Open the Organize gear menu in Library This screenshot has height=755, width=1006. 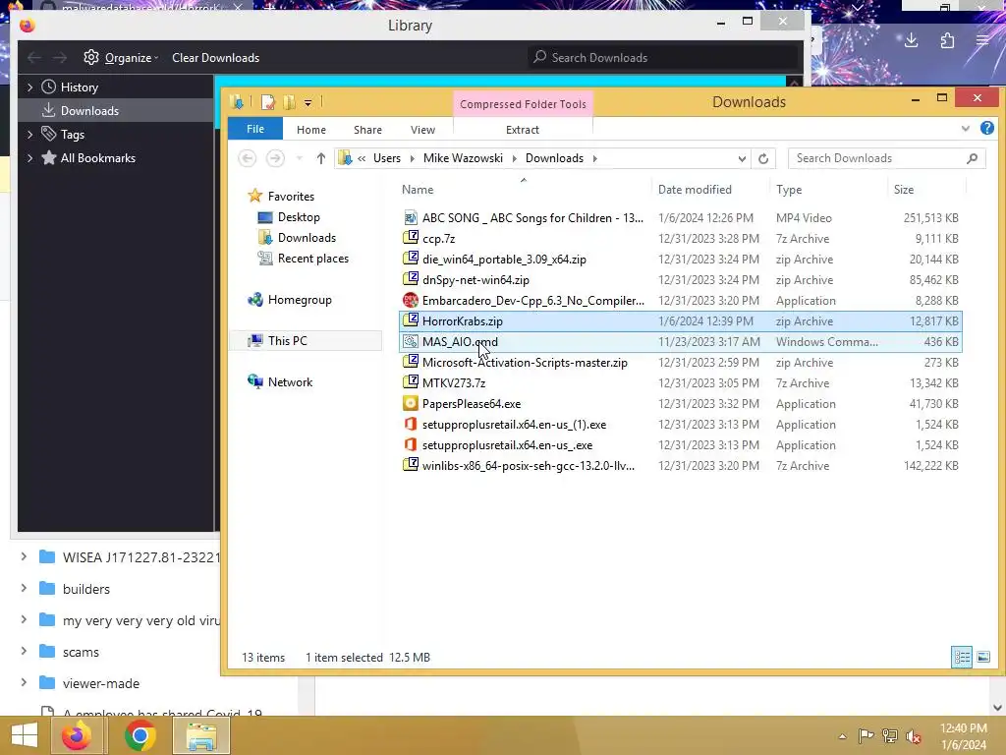tap(121, 58)
